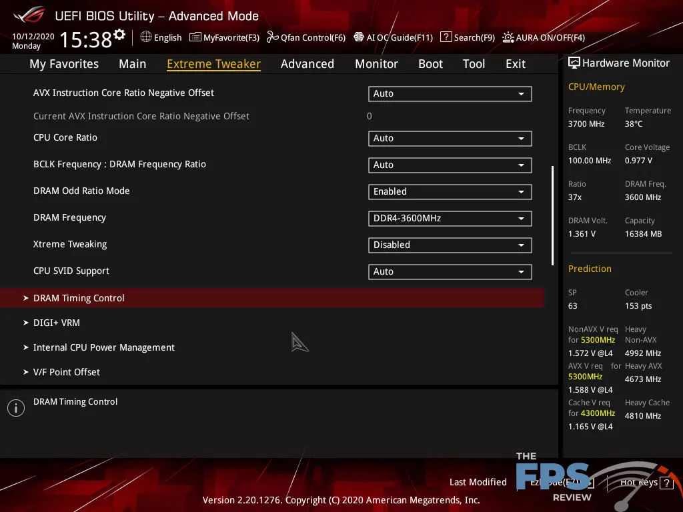Click the English language globe icon
This screenshot has height=512, width=683.
(x=146, y=37)
